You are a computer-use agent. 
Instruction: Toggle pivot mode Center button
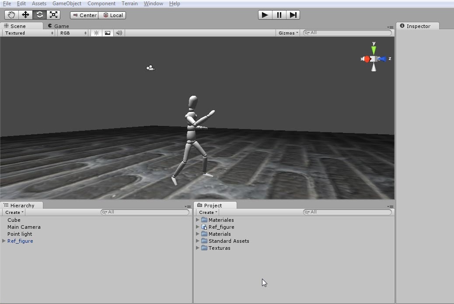[84, 15]
